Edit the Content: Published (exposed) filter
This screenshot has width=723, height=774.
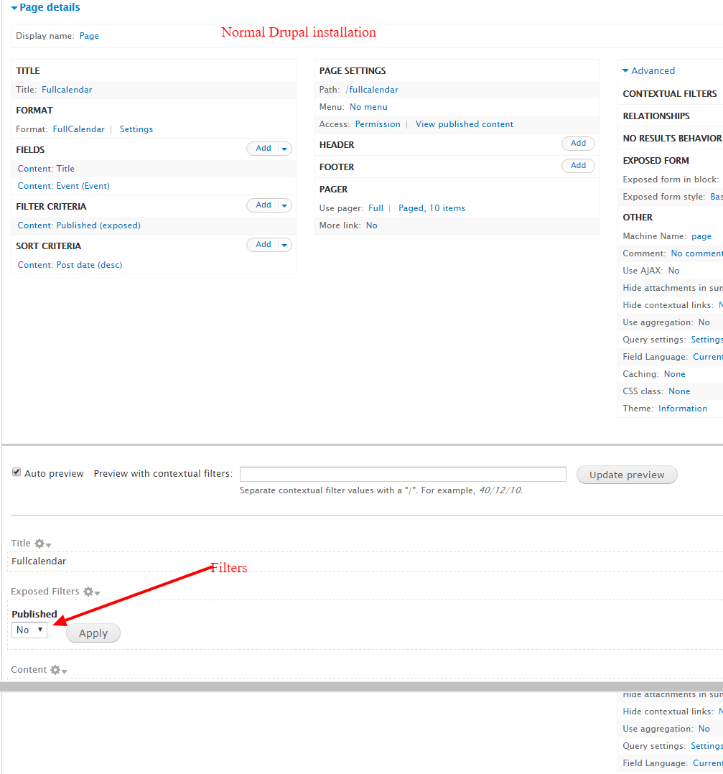coord(78,225)
